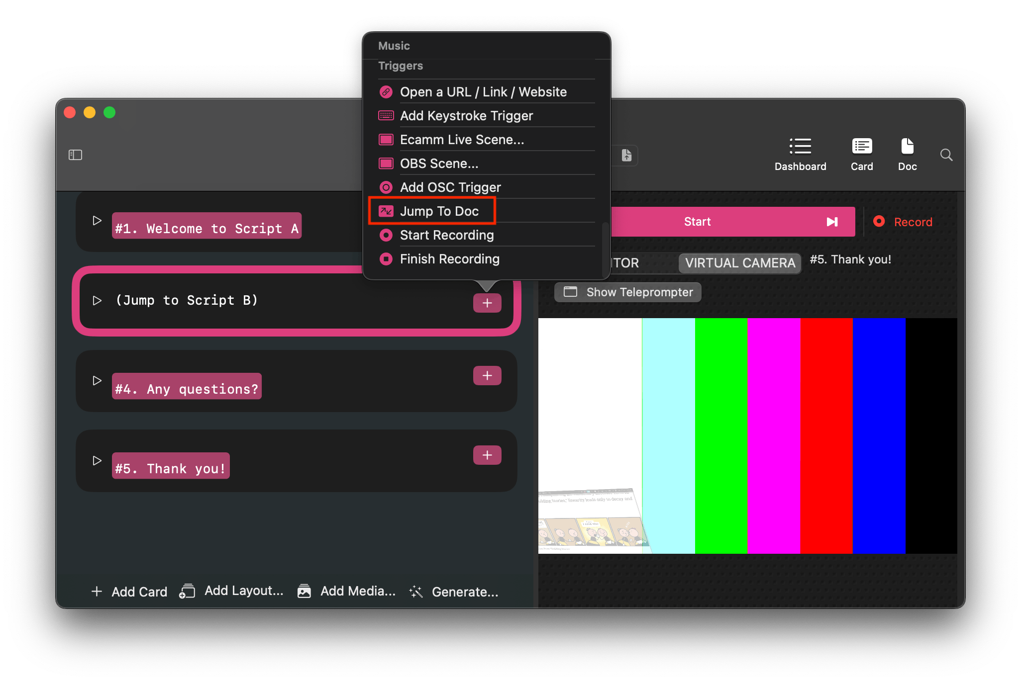The width and height of the screenshot is (1021, 682).
Task: Click the magenta color bar in preview
Action: click(773, 435)
